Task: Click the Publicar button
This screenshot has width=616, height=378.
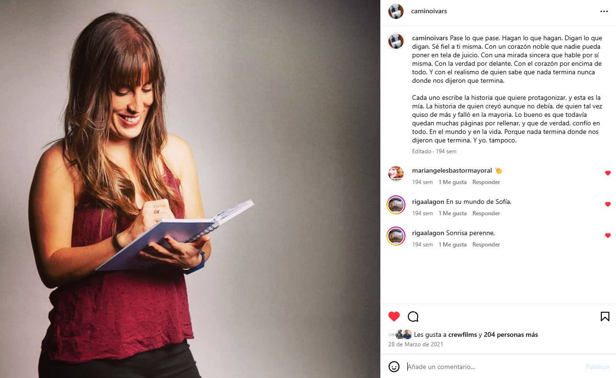Action: click(x=598, y=367)
